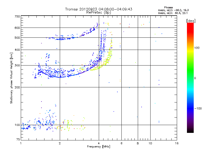Click the y-axis '100' tick label
This screenshot has width=208, height=156.
17,125
